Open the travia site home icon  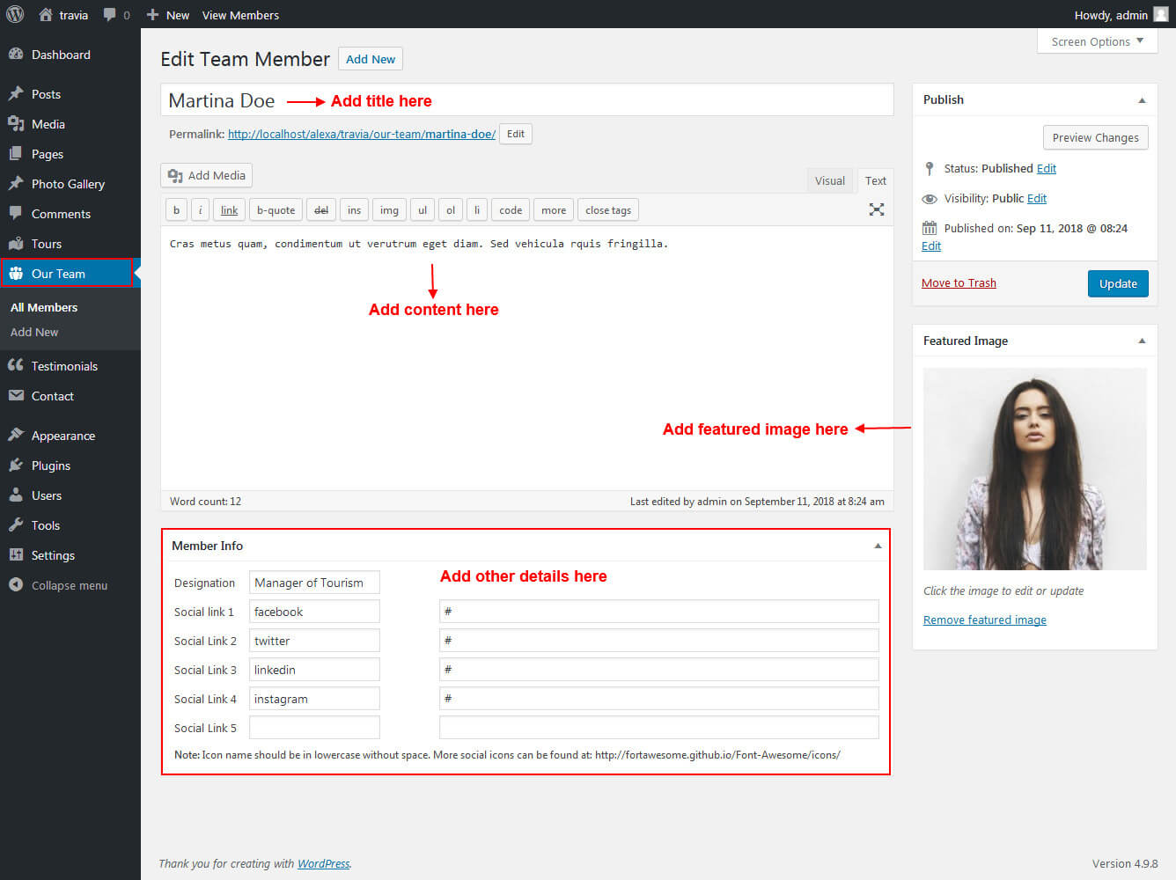tap(45, 14)
